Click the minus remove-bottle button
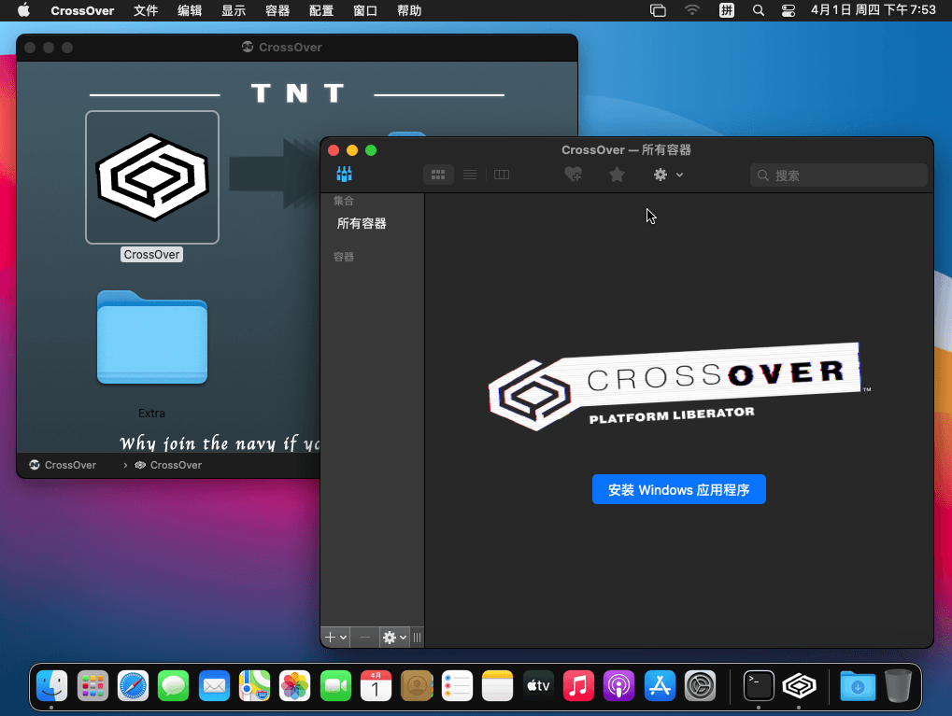 pyautogui.click(x=365, y=637)
